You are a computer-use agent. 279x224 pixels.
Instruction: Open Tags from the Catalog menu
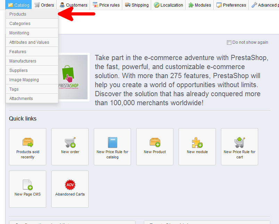pyautogui.click(x=32, y=89)
